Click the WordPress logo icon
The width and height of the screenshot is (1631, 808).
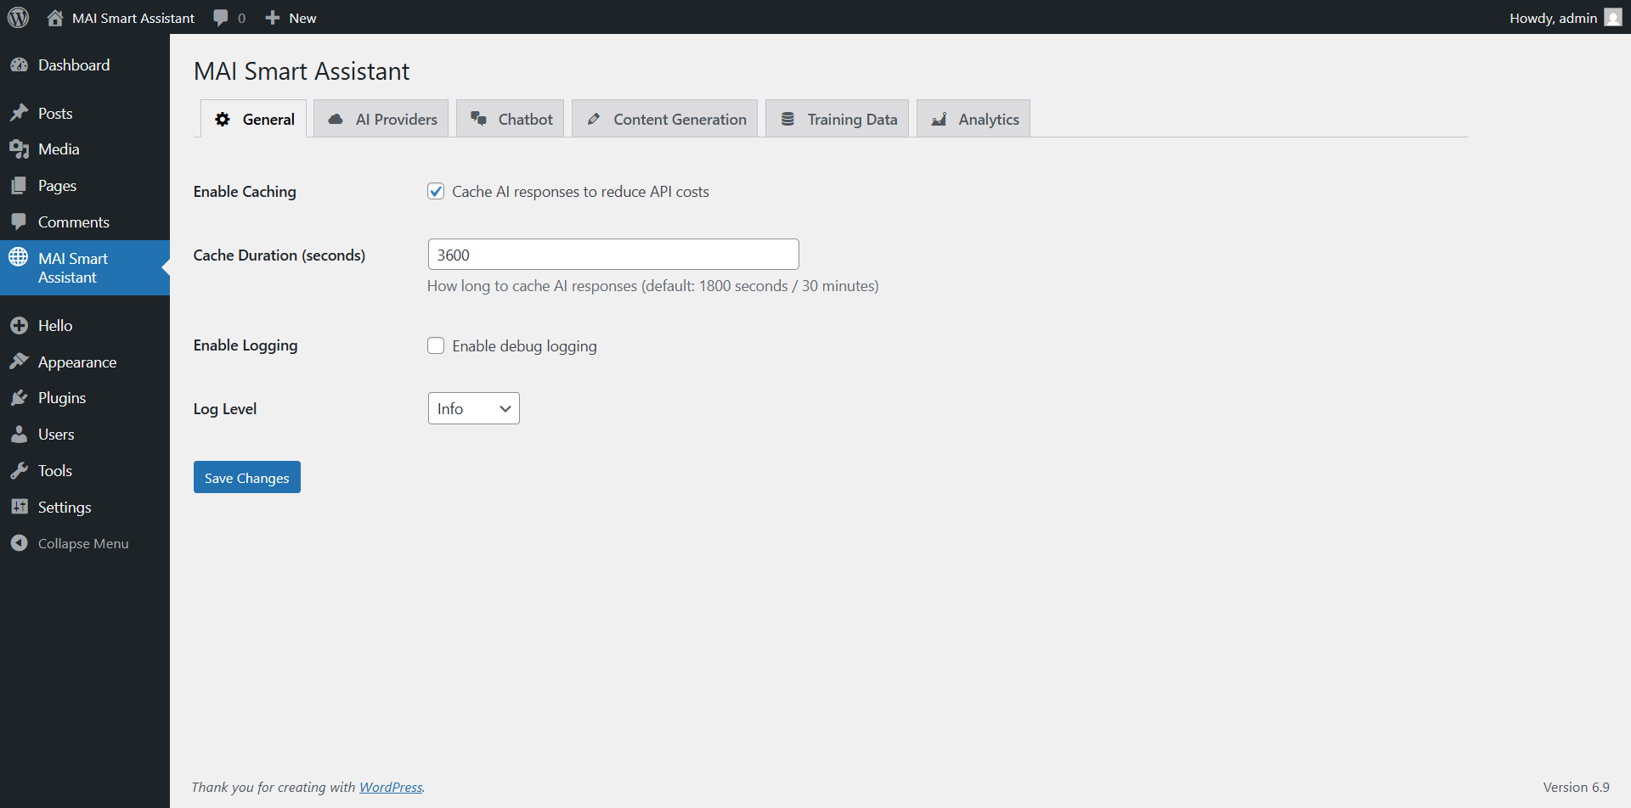(x=18, y=17)
